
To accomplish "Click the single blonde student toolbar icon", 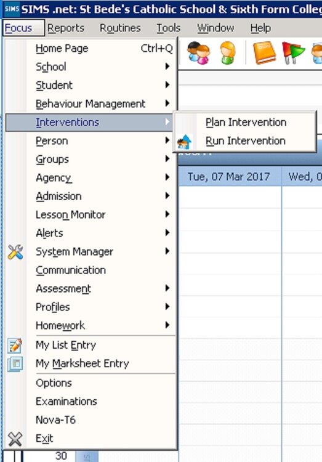I will tap(228, 53).
